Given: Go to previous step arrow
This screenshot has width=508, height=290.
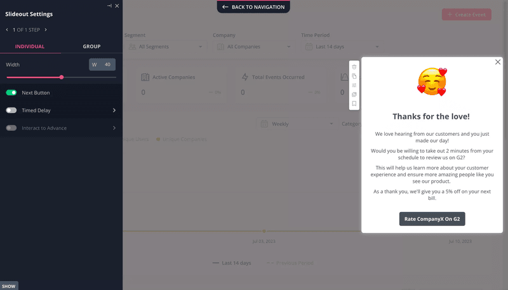Looking at the screenshot, I should tap(7, 30).
